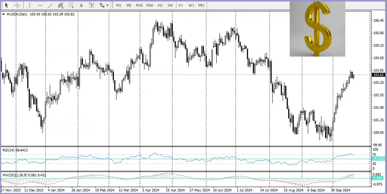Choose the text 'A' tool

pyautogui.click(x=81, y=5)
